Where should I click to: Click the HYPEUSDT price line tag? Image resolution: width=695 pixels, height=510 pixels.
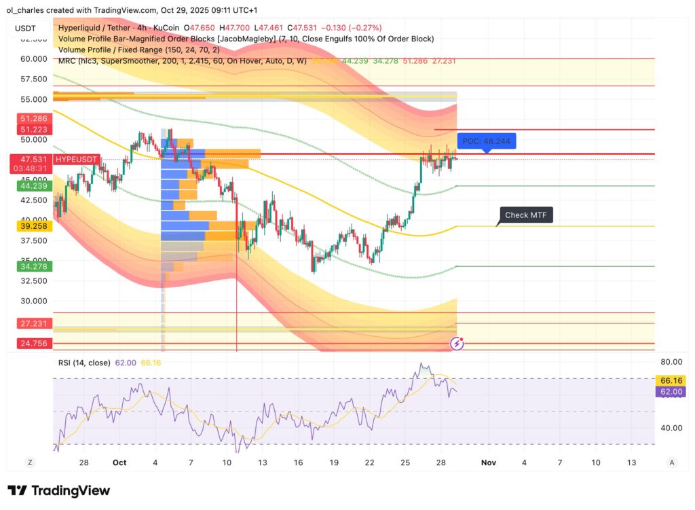coord(77,159)
